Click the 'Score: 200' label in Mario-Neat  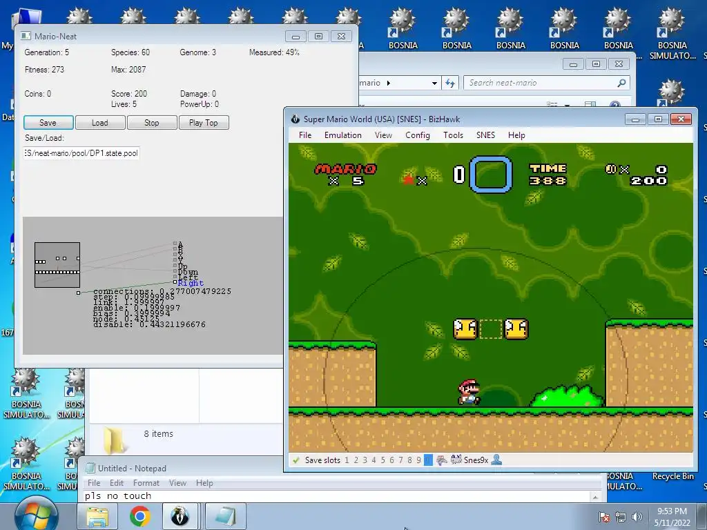point(129,94)
